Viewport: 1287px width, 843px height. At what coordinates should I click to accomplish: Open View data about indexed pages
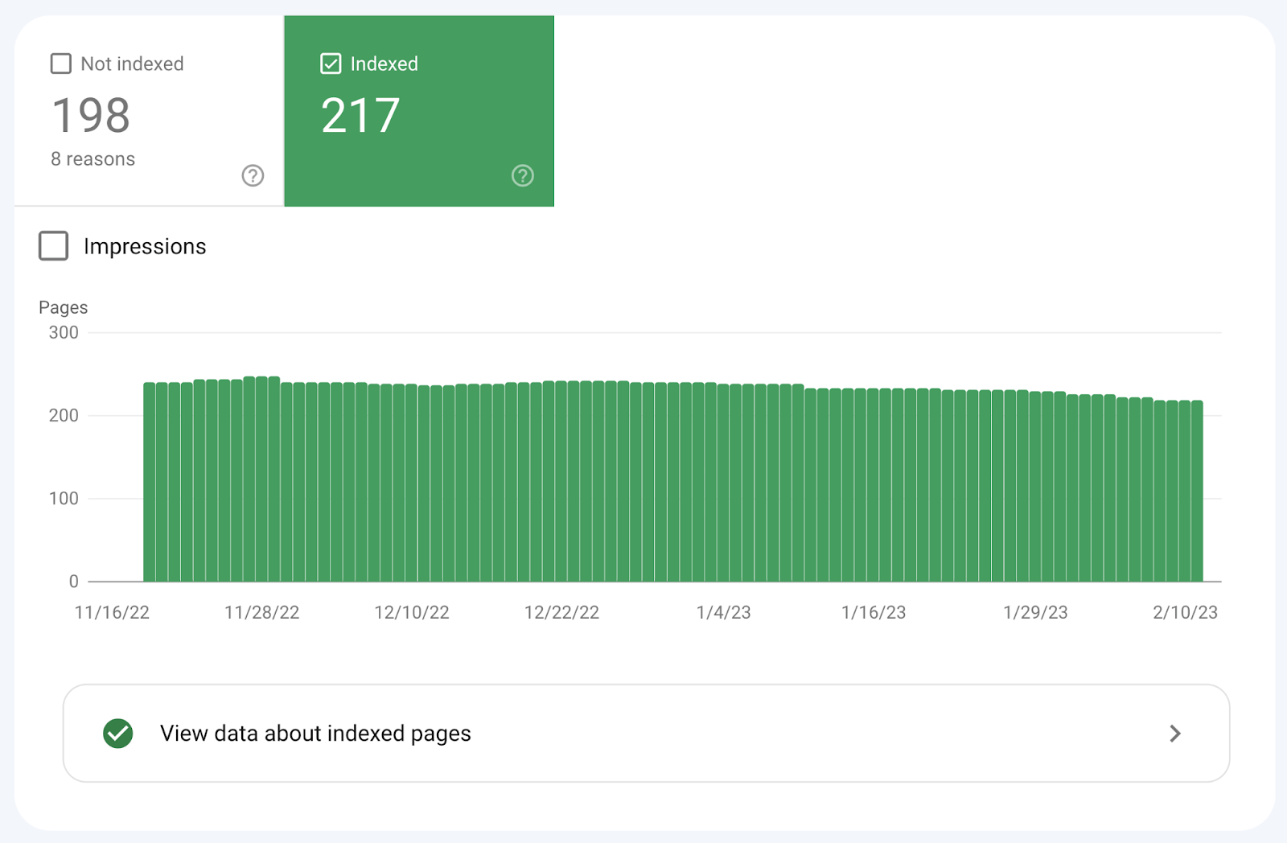click(315, 733)
